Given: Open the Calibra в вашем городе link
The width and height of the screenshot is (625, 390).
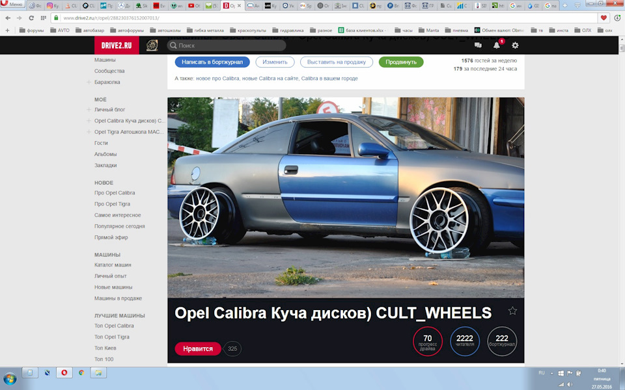Looking at the screenshot, I should tap(329, 79).
